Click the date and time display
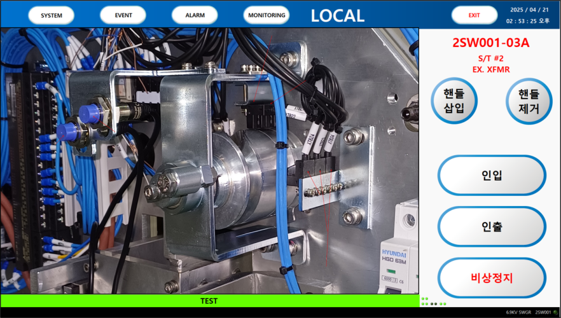Viewport: 561px width, 318px height. (527, 15)
